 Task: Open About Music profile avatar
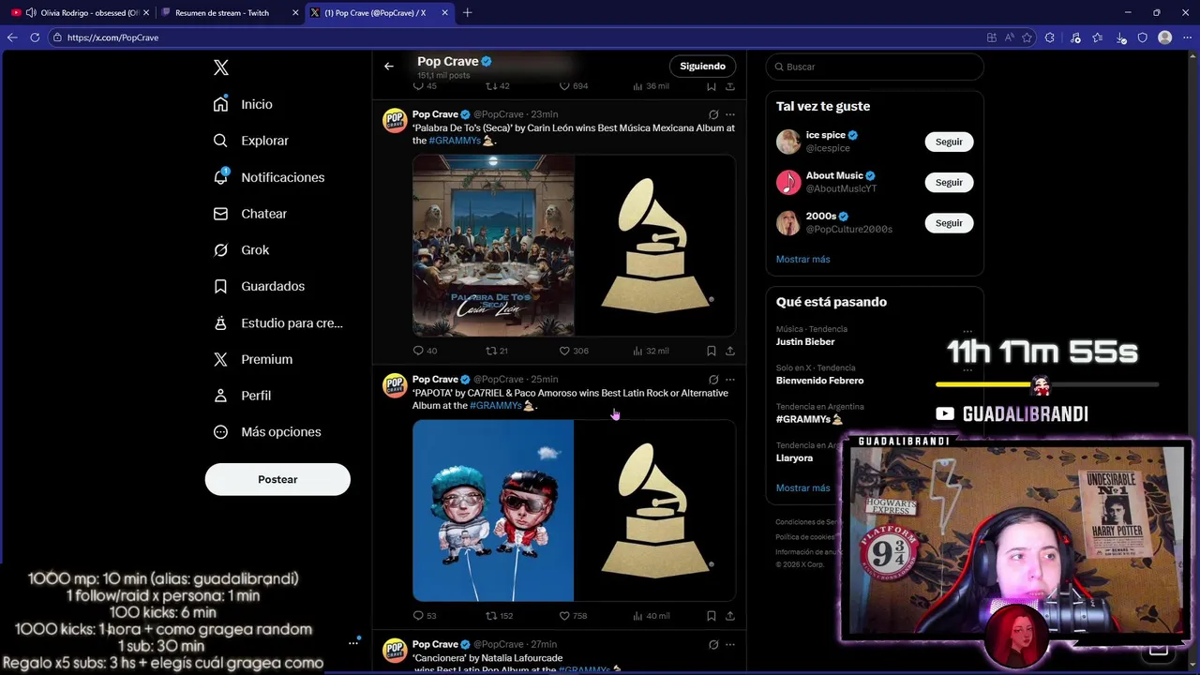coord(788,182)
